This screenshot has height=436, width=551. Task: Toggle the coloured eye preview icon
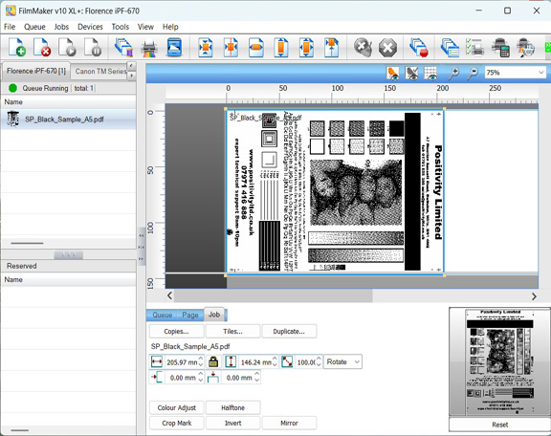click(393, 73)
